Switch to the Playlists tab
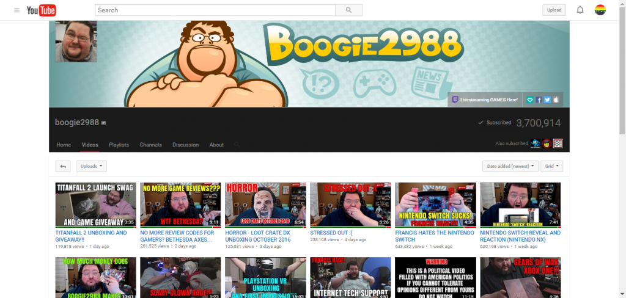 (x=119, y=145)
